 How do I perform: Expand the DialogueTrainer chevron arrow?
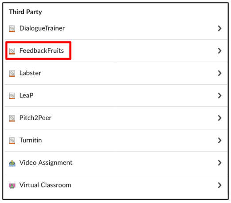(219, 28)
